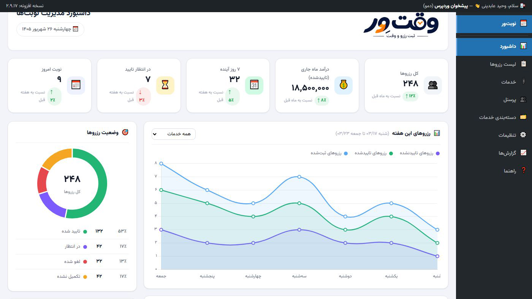The width and height of the screenshot is (532, 299).
Task: Click the تنظیمات gear icon
Action: pos(523,135)
